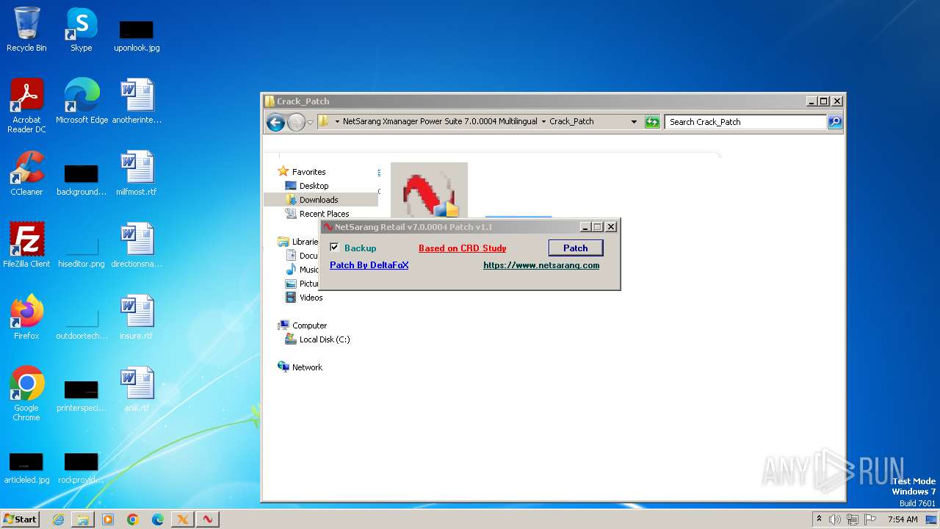
Task: Click the 7:54 AM taskbar clock
Action: (903, 519)
